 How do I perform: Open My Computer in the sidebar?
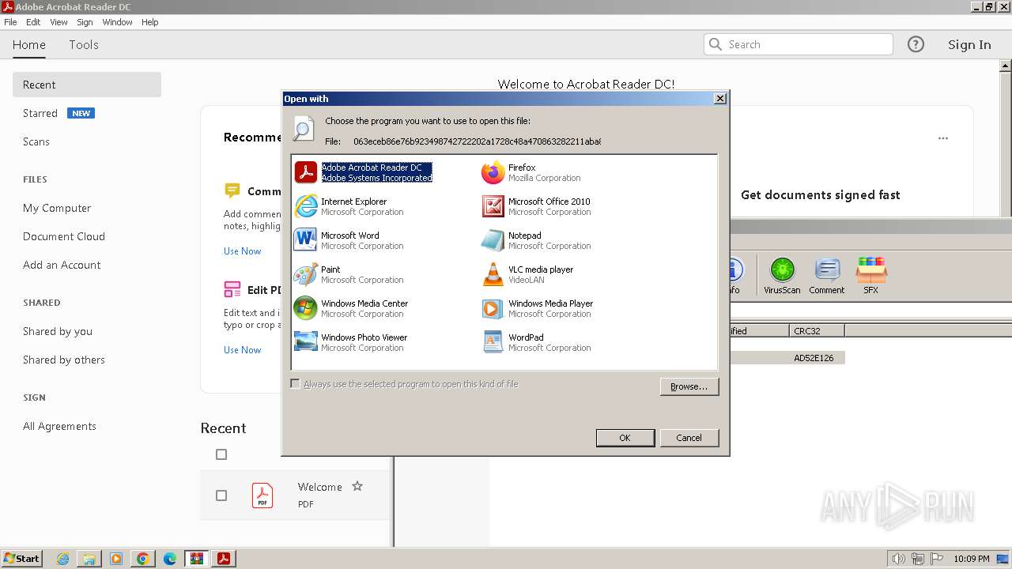pos(57,208)
